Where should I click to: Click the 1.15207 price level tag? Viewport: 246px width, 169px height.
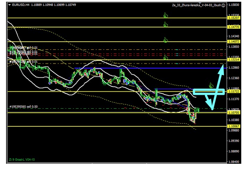point(233,17)
